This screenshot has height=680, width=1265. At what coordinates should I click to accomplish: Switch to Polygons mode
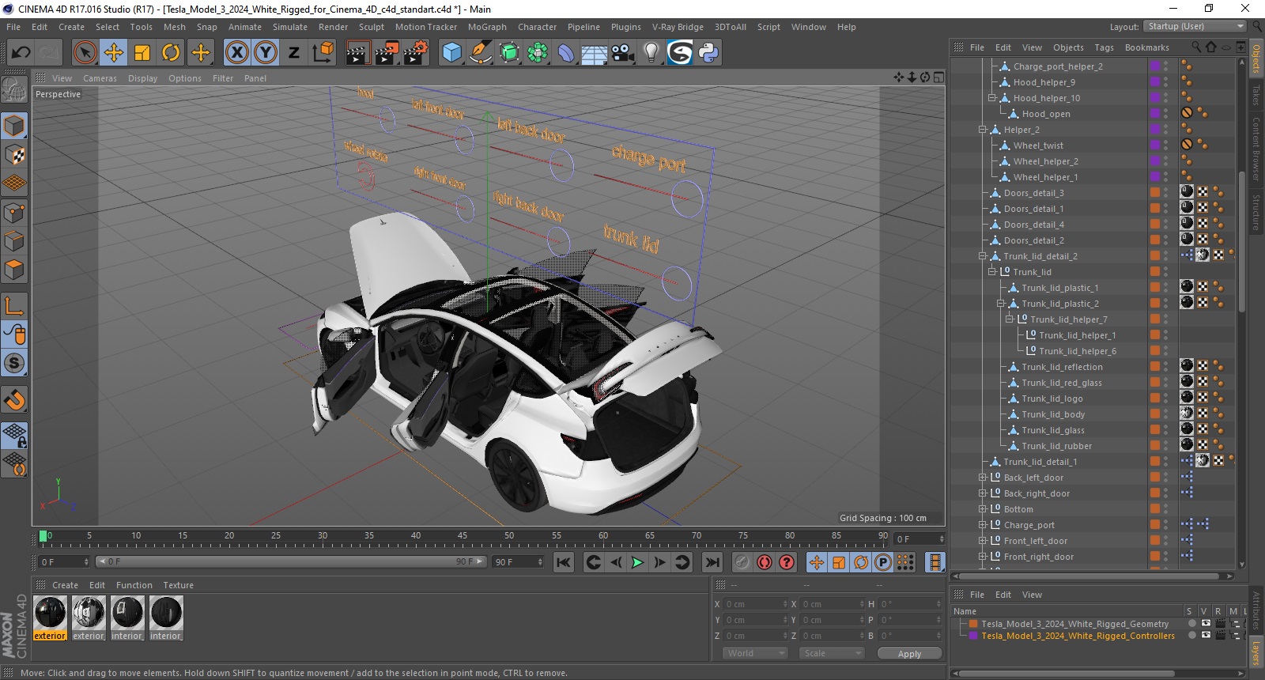pos(14,270)
